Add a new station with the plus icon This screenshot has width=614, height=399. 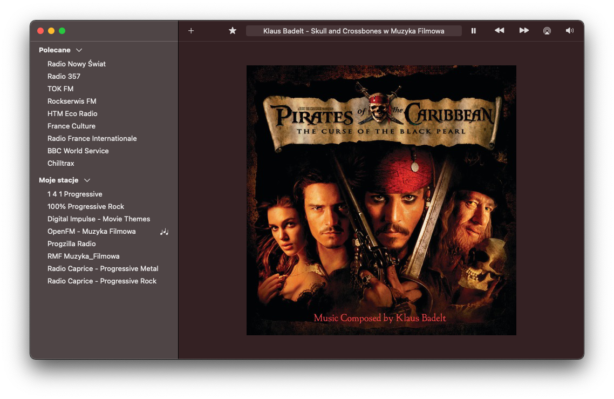[x=190, y=31]
